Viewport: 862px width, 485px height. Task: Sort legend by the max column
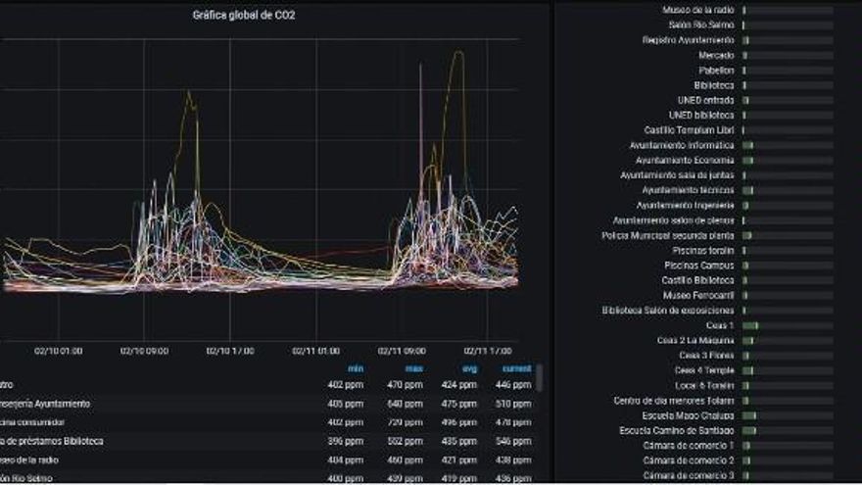413,368
